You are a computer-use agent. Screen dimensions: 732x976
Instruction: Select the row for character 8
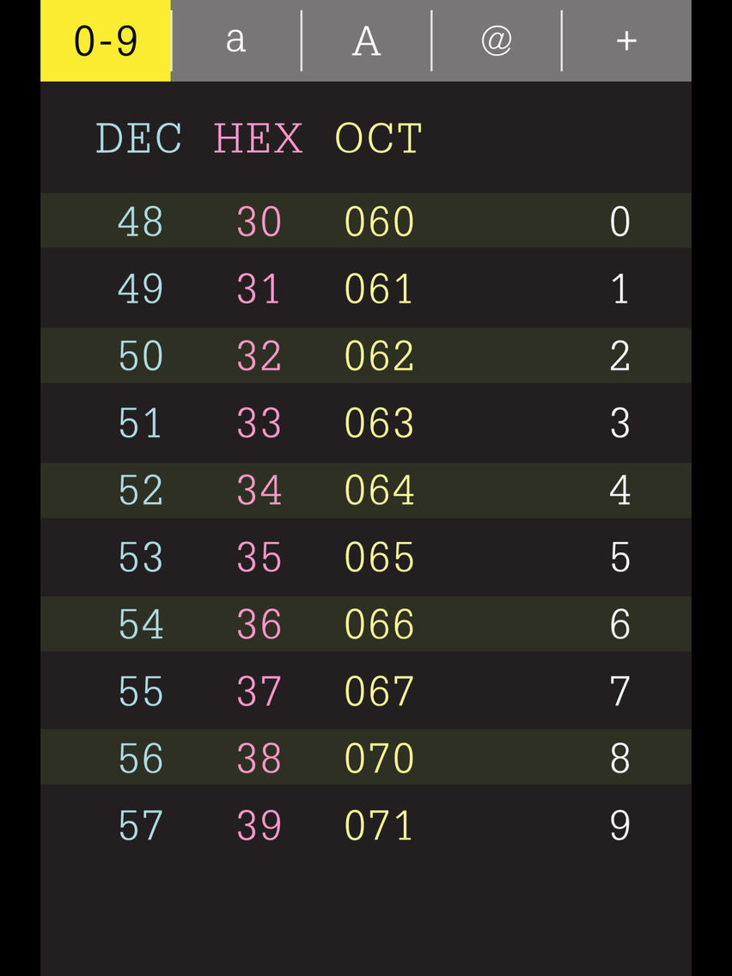pyautogui.click(x=366, y=759)
